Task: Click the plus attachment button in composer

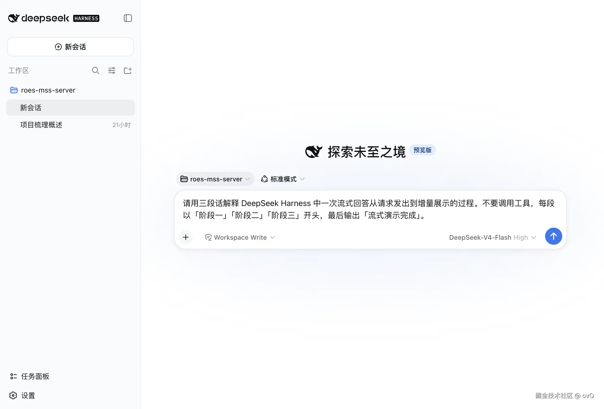Action: (x=186, y=237)
